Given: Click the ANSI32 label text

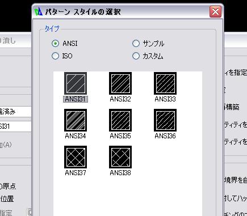Looking at the screenshot, I should (120, 99).
